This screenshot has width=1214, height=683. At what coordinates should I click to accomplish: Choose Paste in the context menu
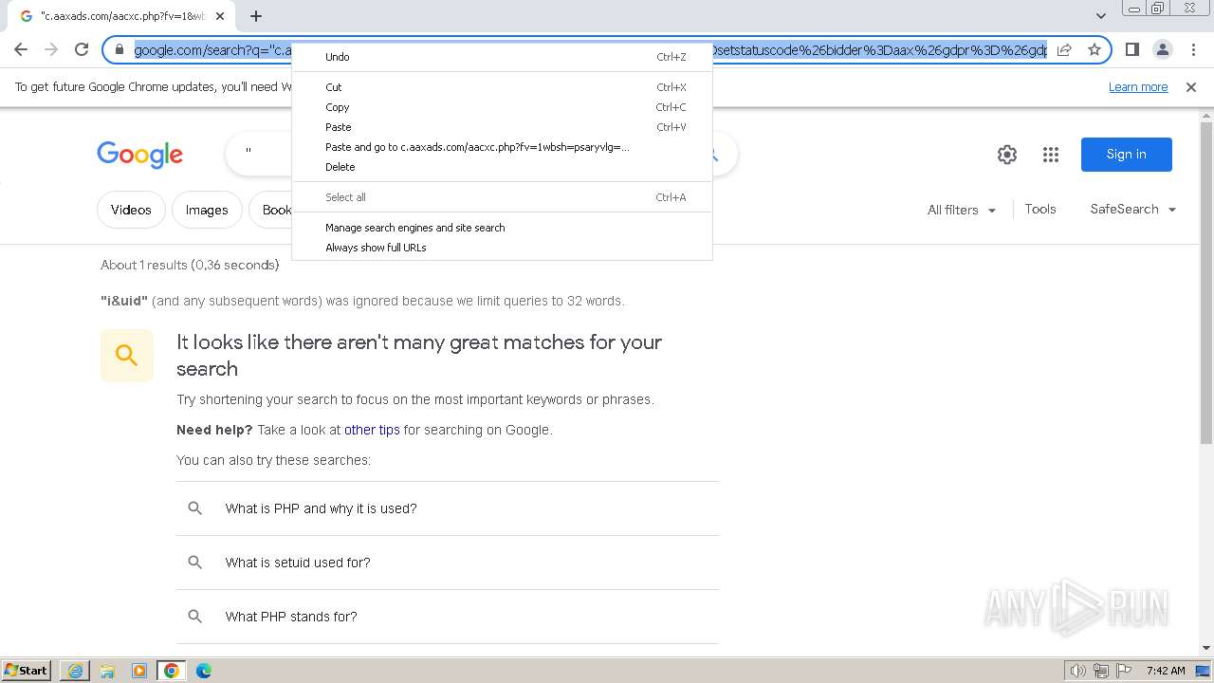[x=502, y=127]
